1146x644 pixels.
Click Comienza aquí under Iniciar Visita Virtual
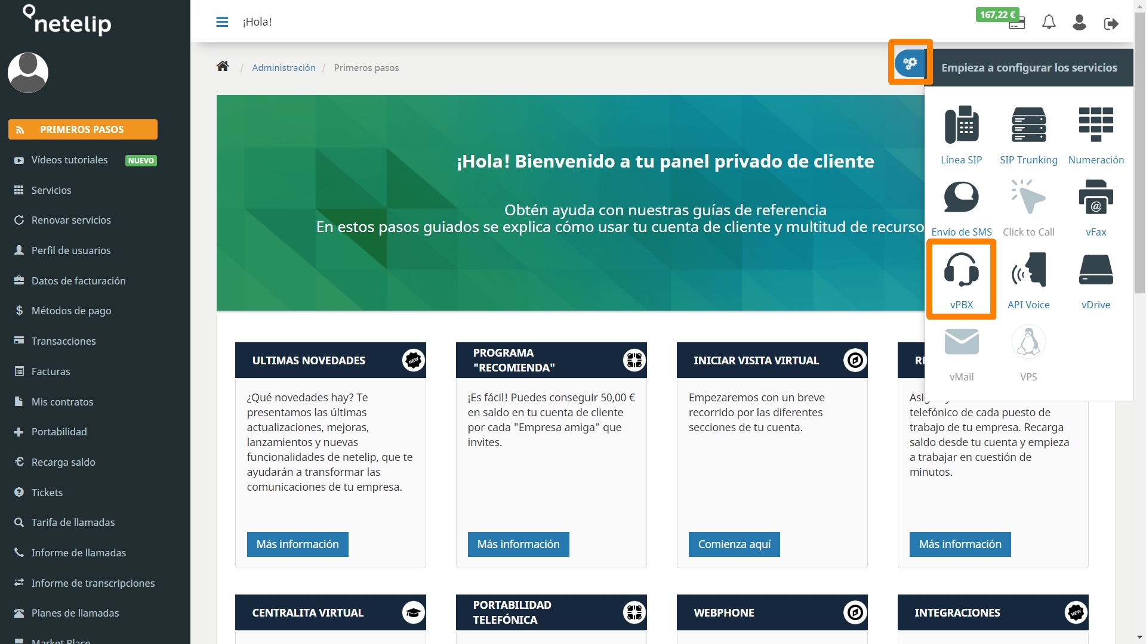pyautogui.click(x=734, y=544)
